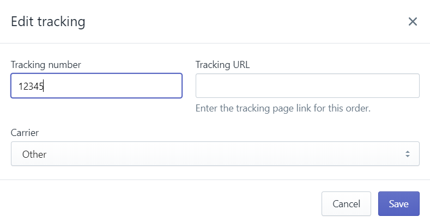Save the tracking changes
430x223 pixels.
pyautogui.click(x=399, y=204)
